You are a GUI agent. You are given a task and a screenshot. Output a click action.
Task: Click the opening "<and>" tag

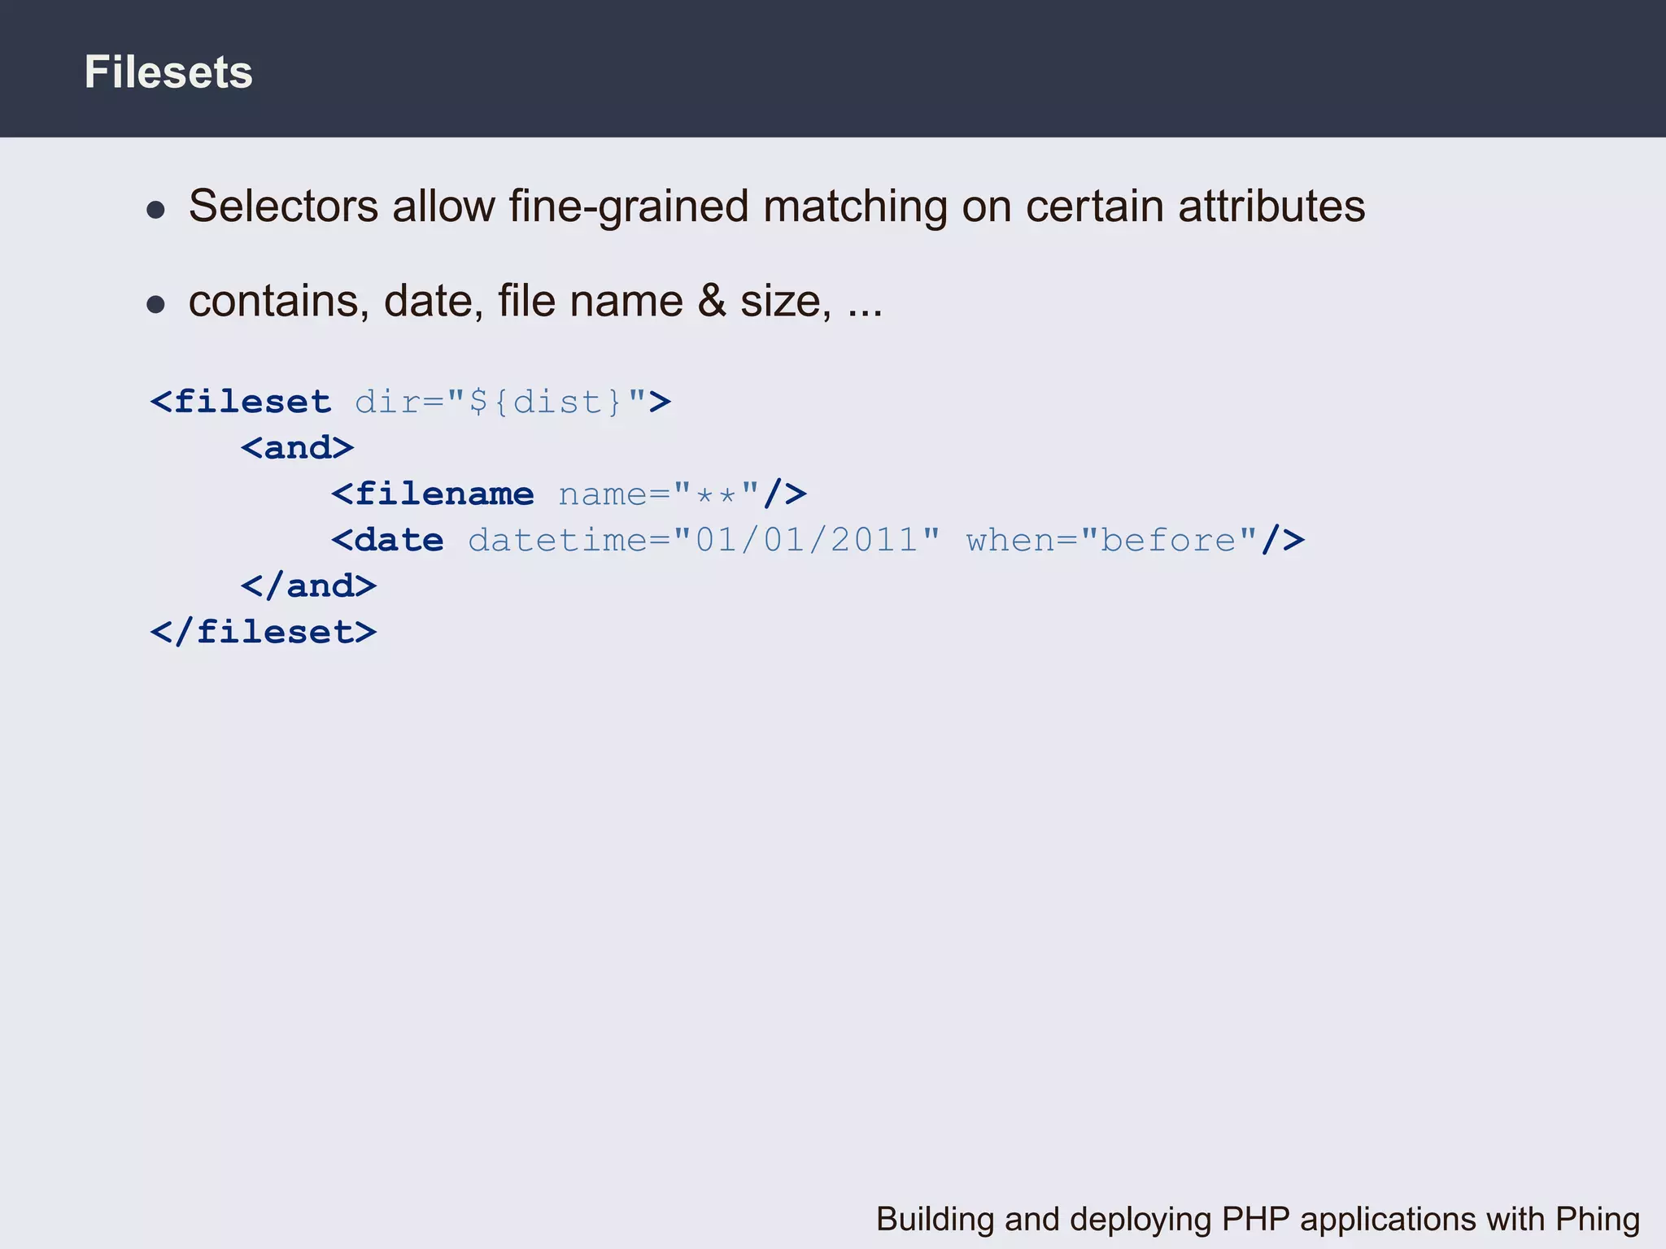[298, 448]
